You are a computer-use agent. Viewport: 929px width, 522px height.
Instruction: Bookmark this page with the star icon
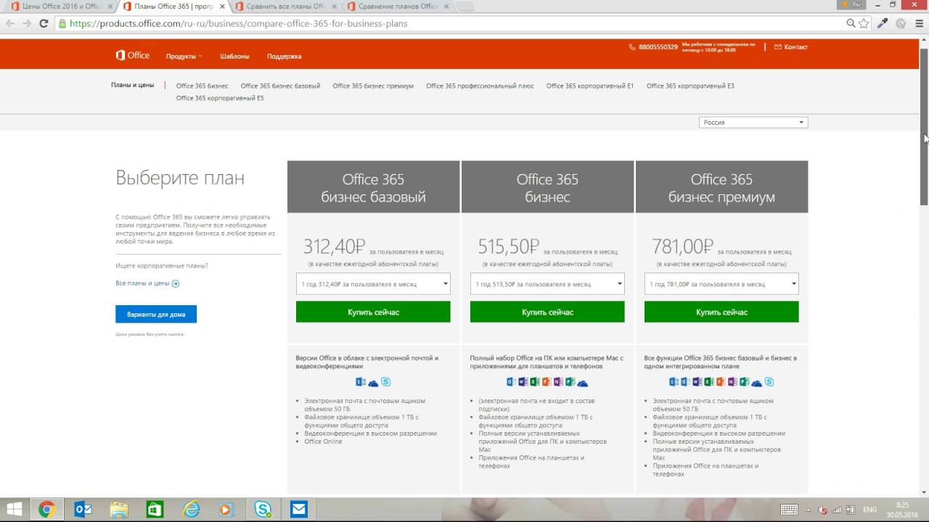pyautogui.click(x=864, y=23)
